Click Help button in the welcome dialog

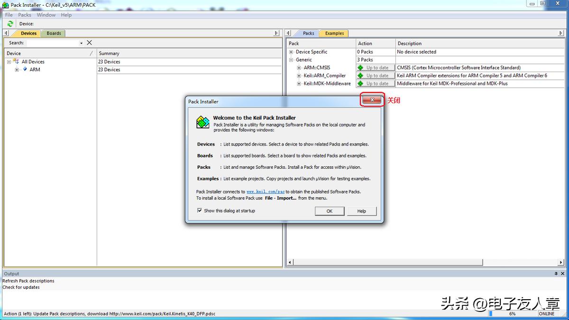362,211
